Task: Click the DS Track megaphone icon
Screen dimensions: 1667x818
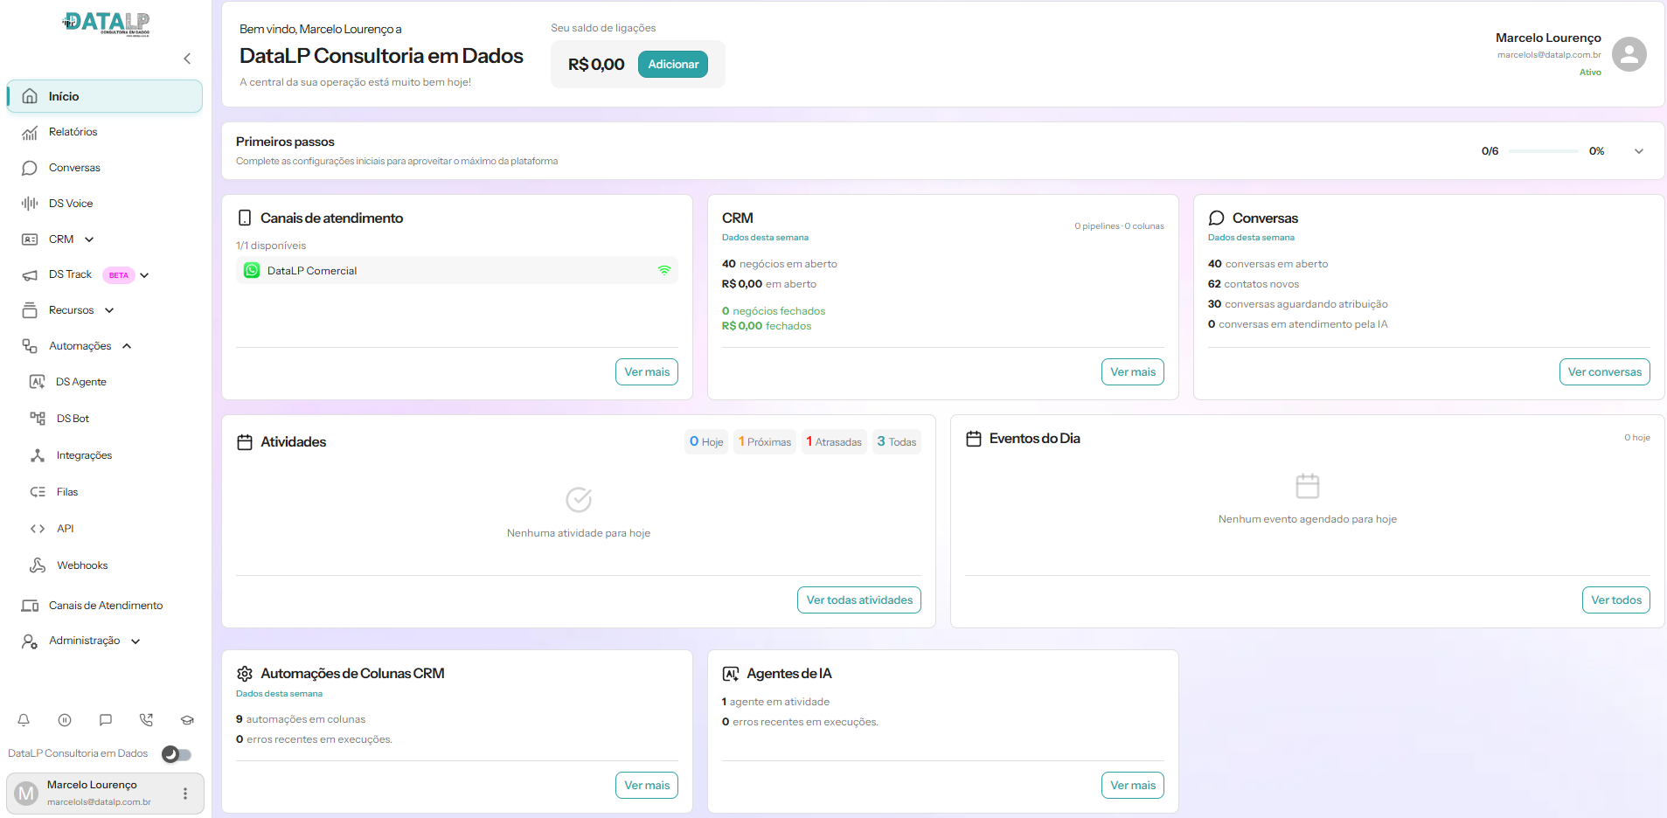Action: click(30, 275)
